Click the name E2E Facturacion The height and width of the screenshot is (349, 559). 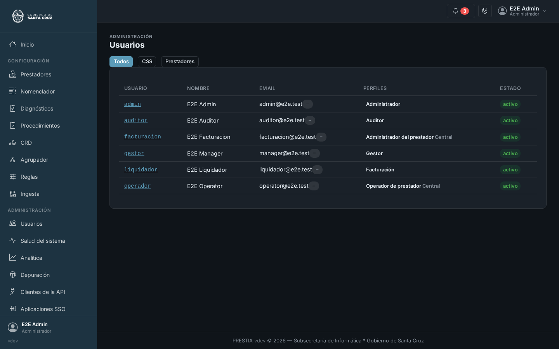coord(208,137)
